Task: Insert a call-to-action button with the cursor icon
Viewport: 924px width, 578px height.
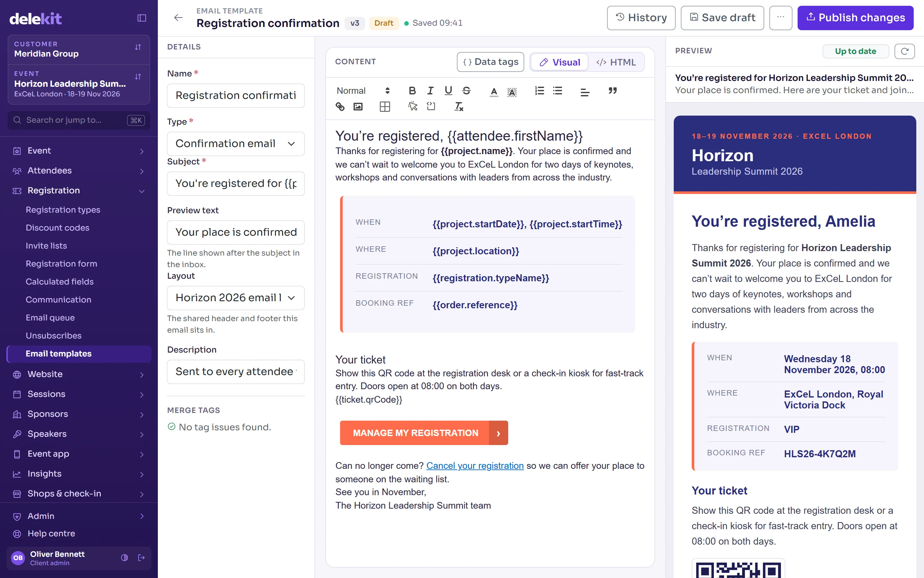Action: pyautogui.click(x=412, y=107)
